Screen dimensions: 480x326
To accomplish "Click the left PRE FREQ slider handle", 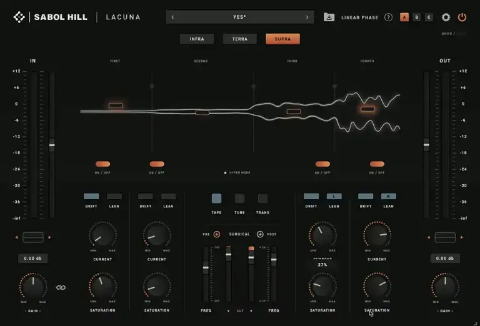I will point(206,267).
